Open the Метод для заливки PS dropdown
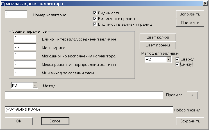The image size is (209, 130). coord(169,59)
